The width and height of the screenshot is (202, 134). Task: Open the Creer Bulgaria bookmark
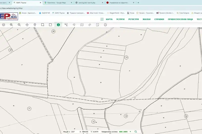point(183,13)
